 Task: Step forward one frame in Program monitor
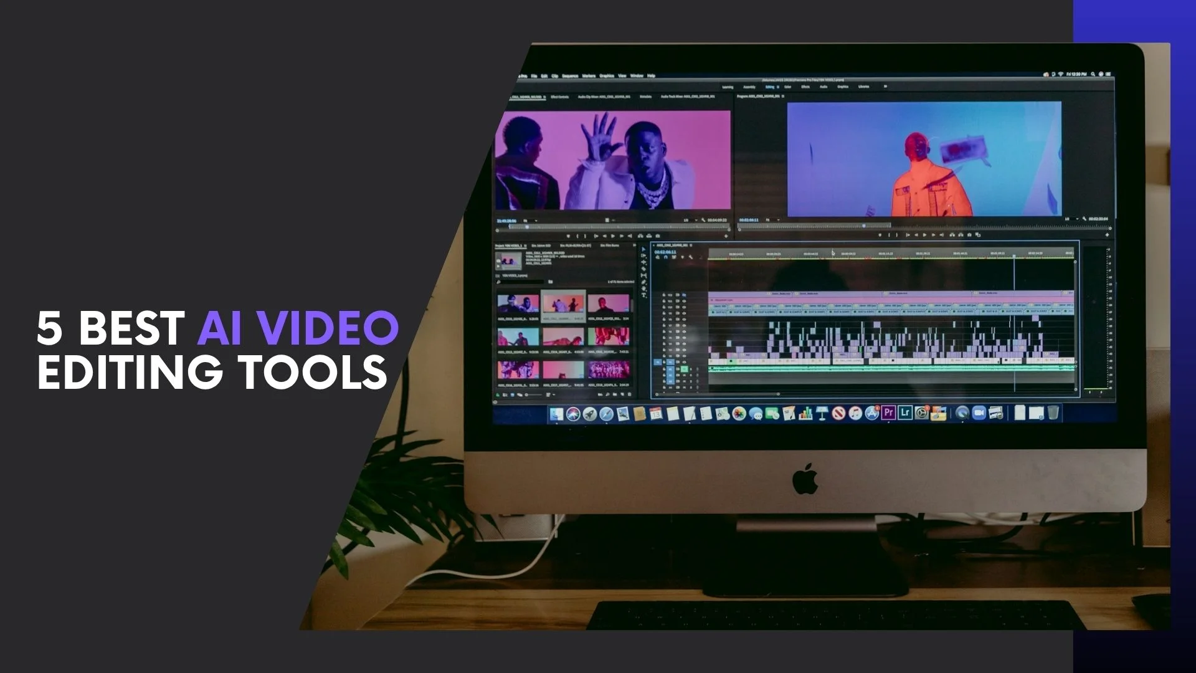(x=933, y=235)
